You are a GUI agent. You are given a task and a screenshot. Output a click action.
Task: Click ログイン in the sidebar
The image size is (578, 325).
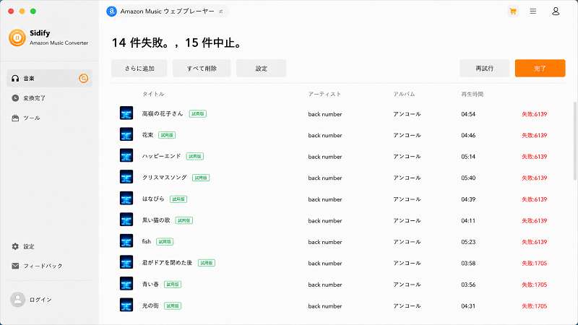coord(40,300)
